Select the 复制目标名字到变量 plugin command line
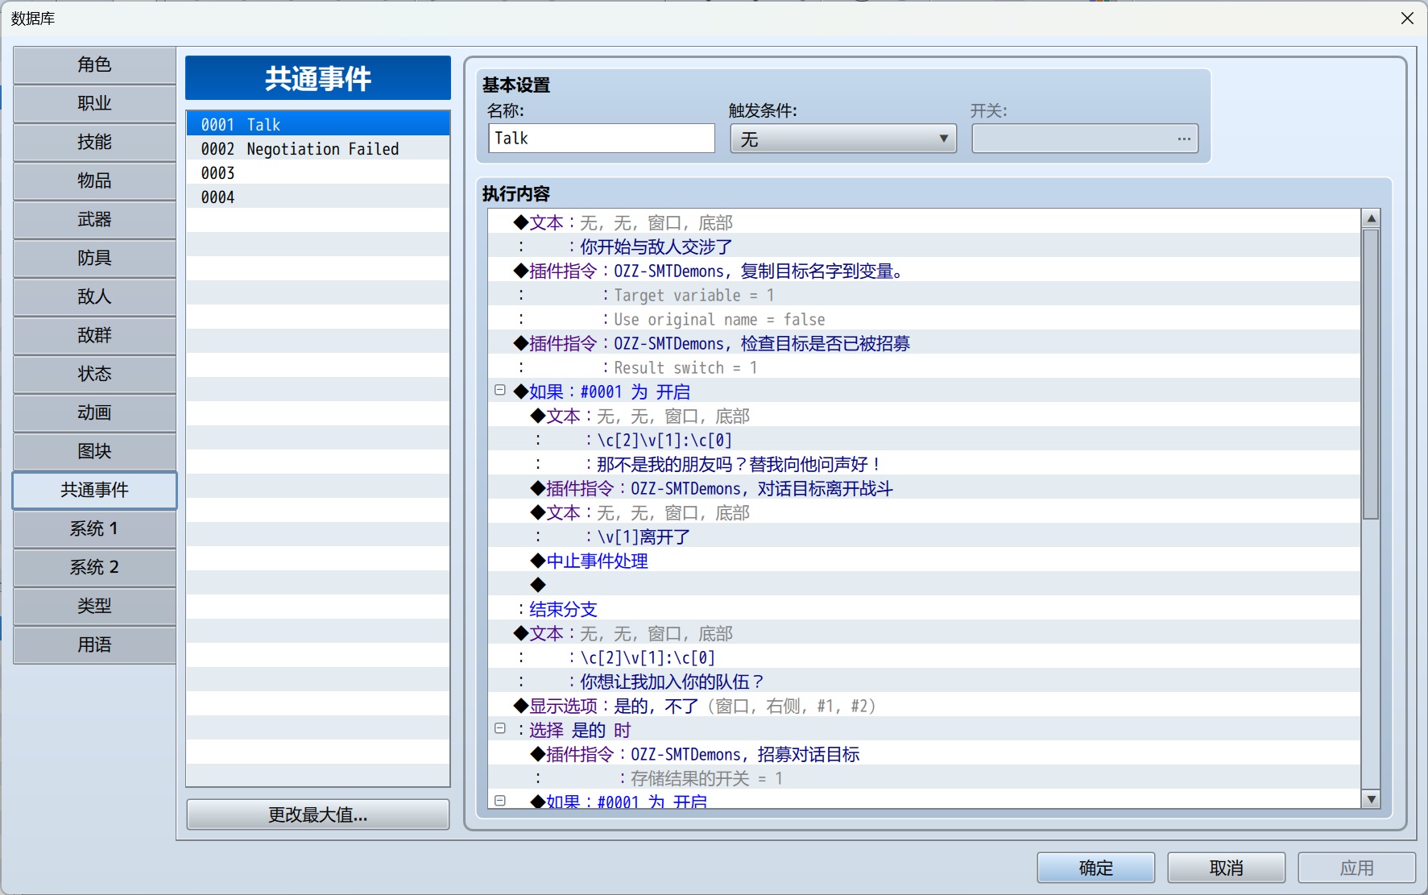This screenshot has width=1428, height=895. point(924,271)
